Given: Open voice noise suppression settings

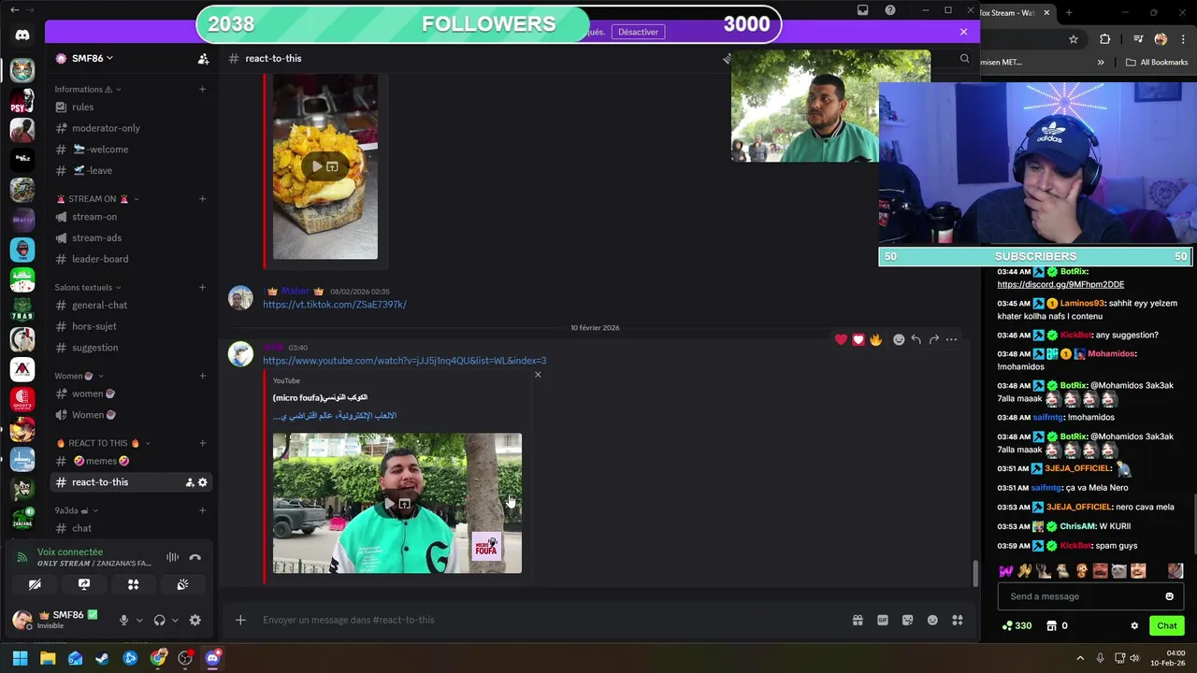Looking at the screenshot, I should [x=172, y=557].
